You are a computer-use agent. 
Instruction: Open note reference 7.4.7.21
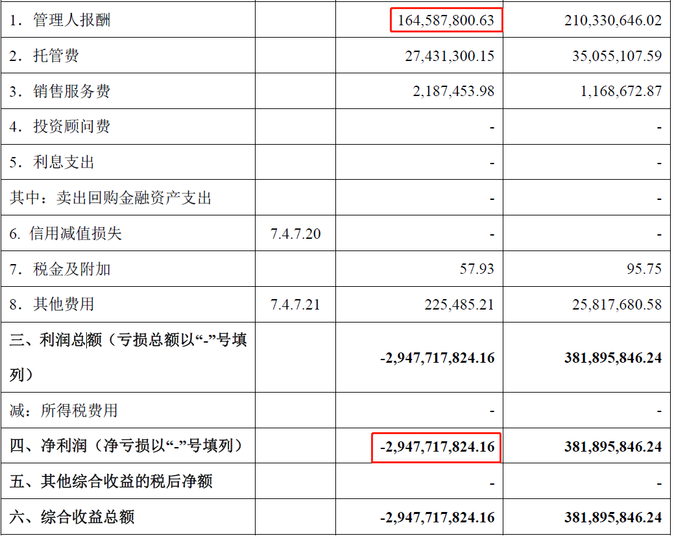click(295, 304)
